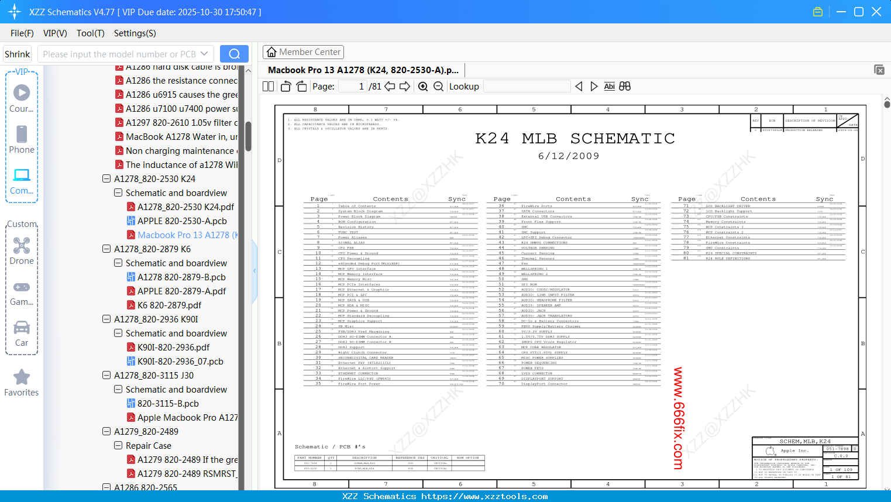Click the scroll-up arrow above the file tree
This screenshot has width=891, height=502.
pyautogui.click(x=248, y=70)
